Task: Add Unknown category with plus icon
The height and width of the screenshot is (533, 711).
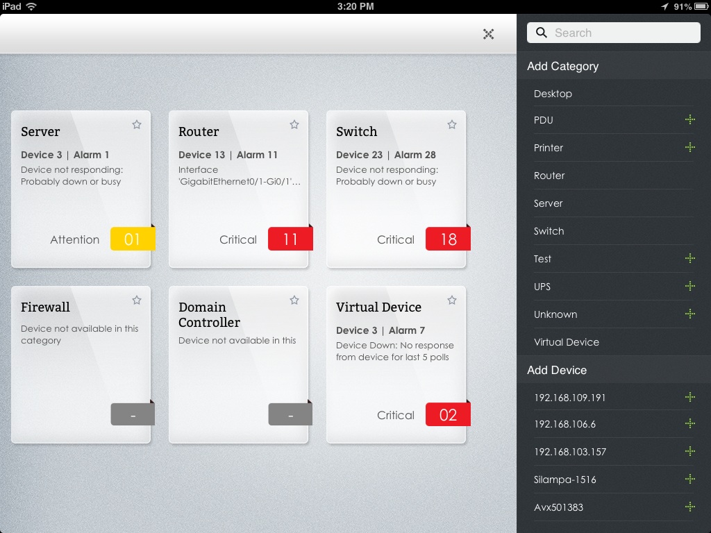Action: (689, 314)
